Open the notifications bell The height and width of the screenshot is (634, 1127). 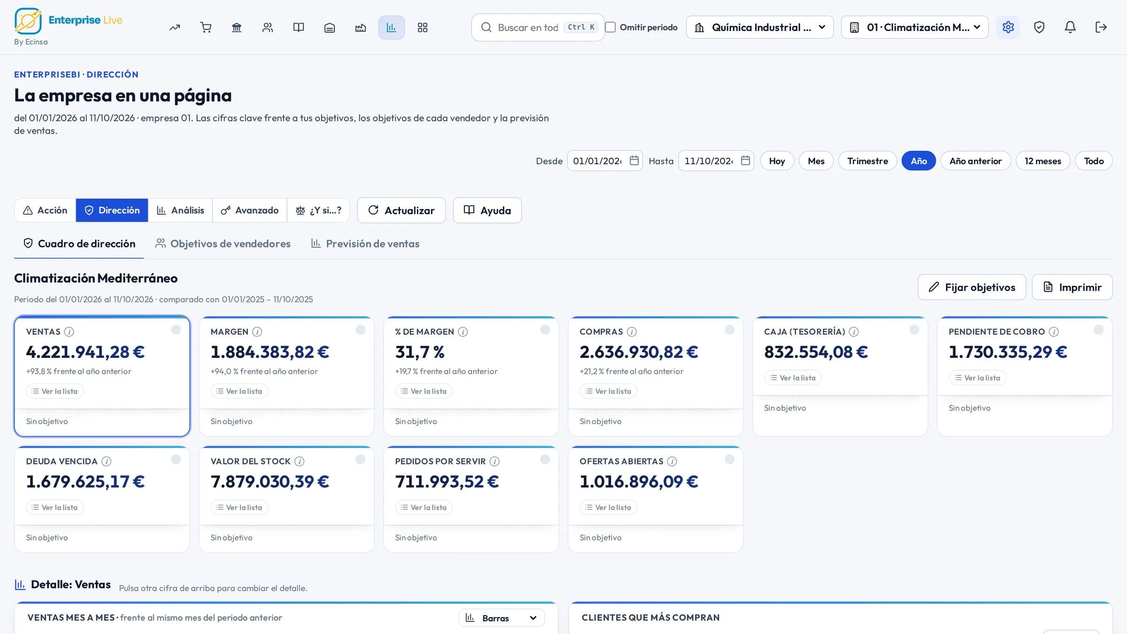pos(1070,27)
